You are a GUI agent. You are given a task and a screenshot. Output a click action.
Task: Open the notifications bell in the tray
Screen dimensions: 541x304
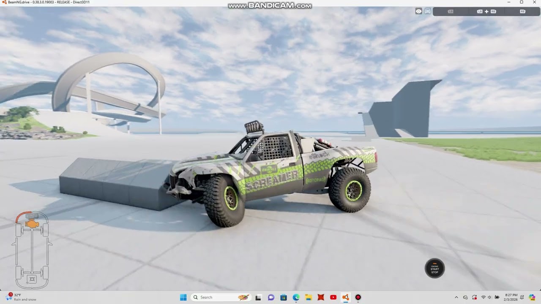[522, 297]
